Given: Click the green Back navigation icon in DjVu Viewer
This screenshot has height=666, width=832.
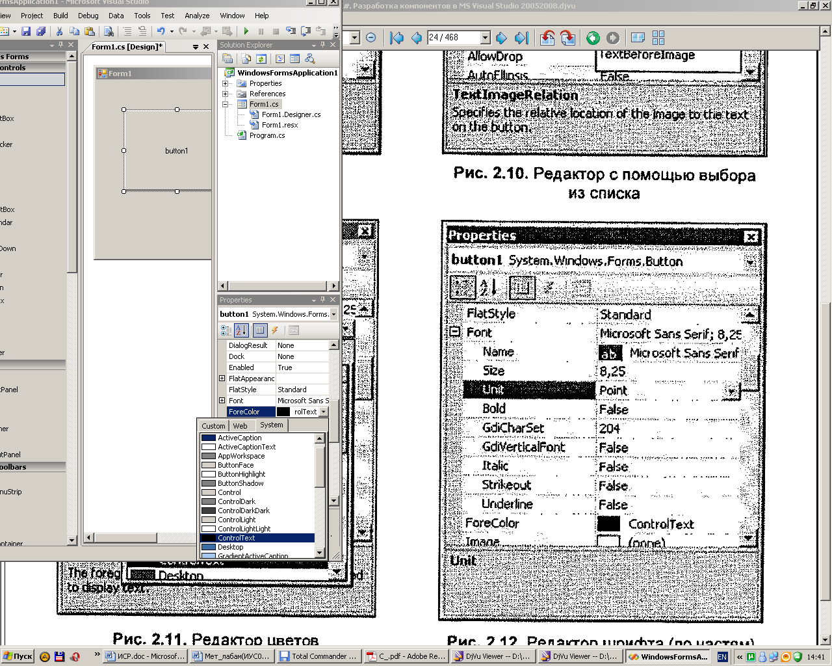Looking at the screenshot, I should (593, 38).
